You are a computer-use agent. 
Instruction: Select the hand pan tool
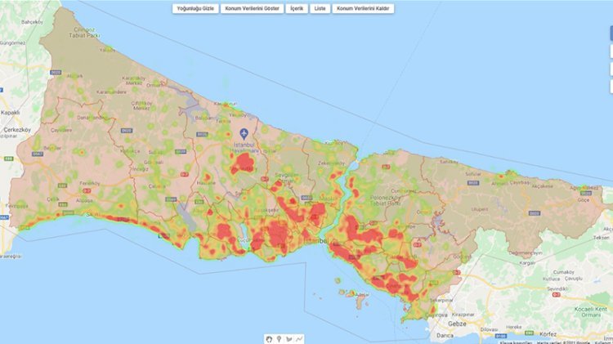tap(269, 339)
